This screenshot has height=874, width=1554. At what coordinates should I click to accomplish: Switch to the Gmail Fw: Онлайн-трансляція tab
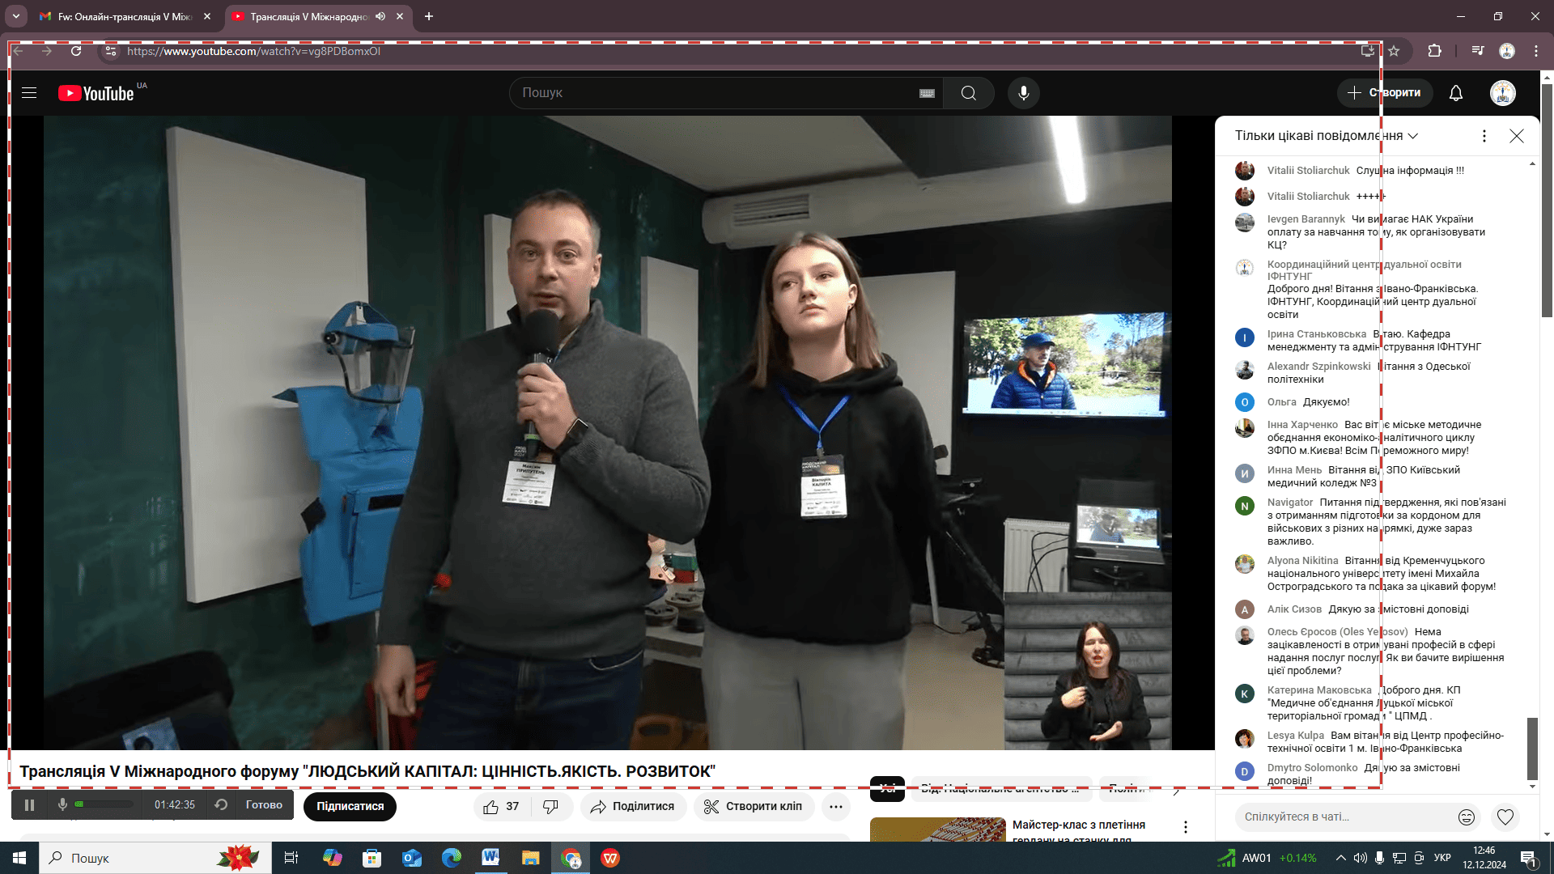[125, 16]
